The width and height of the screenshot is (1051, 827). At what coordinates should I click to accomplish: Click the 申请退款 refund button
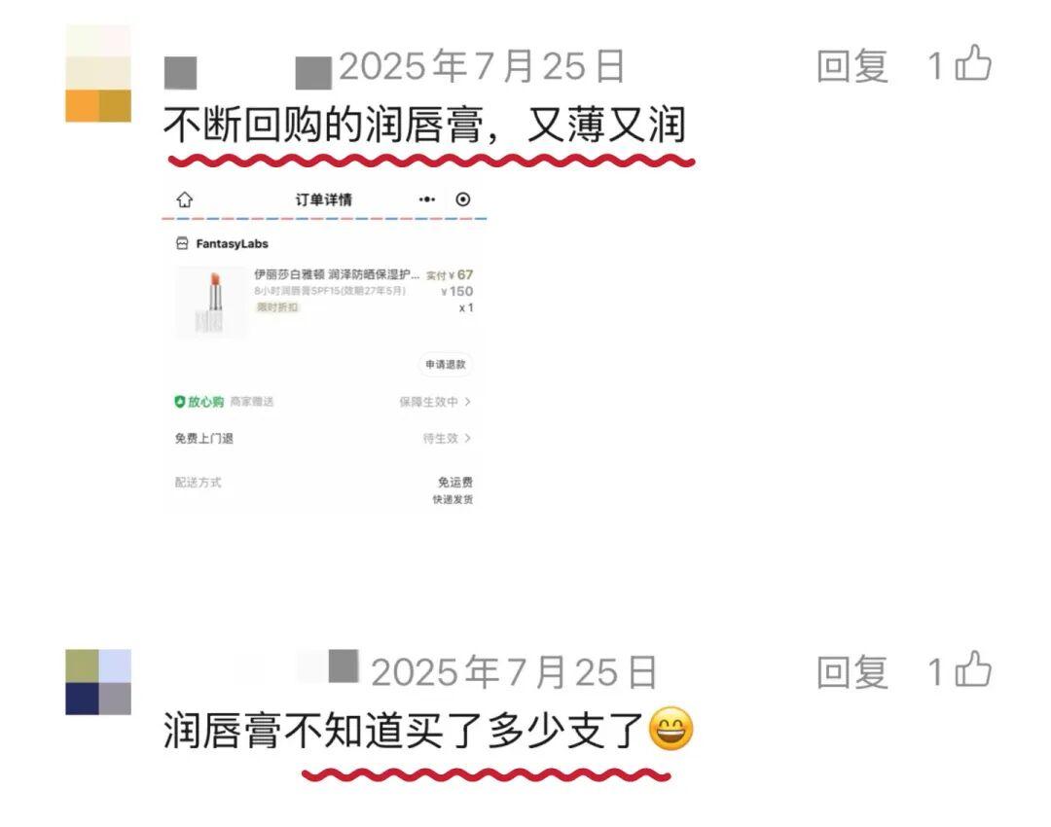coord(445,364)
